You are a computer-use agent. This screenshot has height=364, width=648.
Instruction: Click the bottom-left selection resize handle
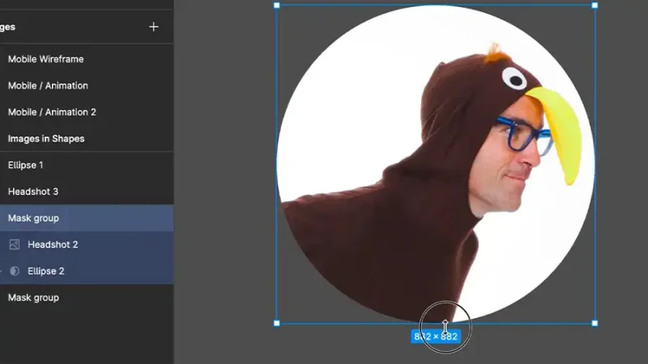[277, 323]
